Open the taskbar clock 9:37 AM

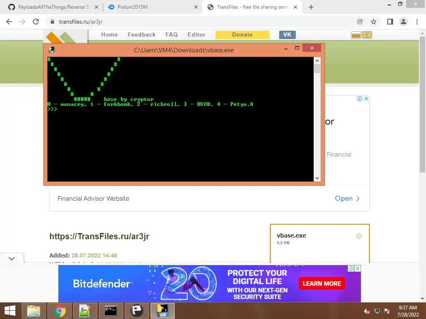(408, 311)
